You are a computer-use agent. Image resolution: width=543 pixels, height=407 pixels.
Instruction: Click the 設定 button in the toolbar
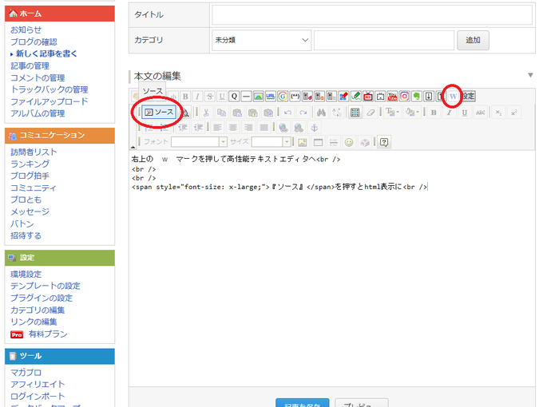(469, 97)
